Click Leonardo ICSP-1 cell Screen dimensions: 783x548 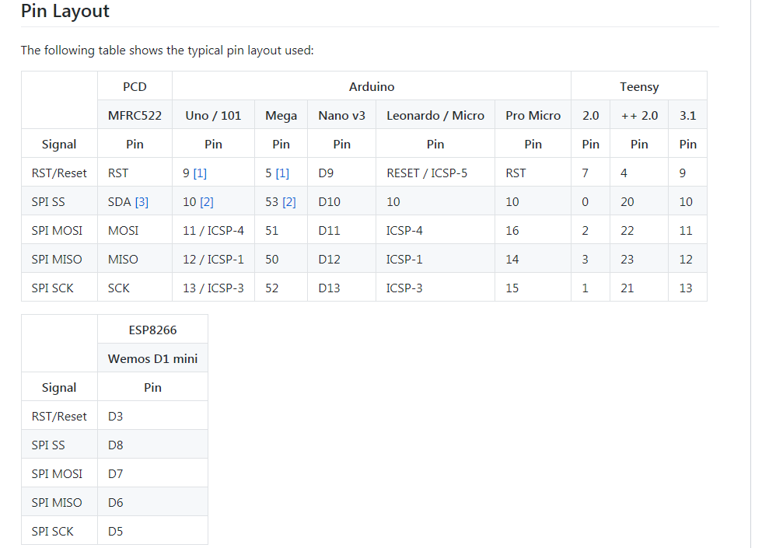point(435,260)
